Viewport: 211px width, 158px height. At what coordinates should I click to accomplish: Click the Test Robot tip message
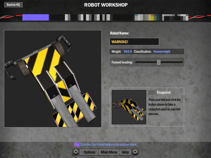(x=108, y=145)
